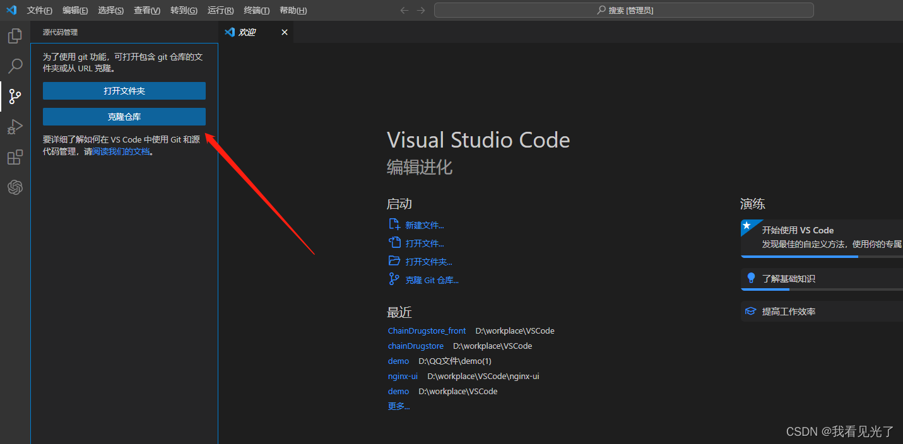Click the open folder icon under 启动

pyautogui.click(x=394, y=261)
